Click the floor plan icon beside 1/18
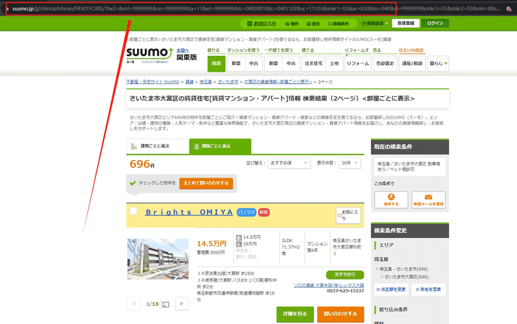 [166, 305]
